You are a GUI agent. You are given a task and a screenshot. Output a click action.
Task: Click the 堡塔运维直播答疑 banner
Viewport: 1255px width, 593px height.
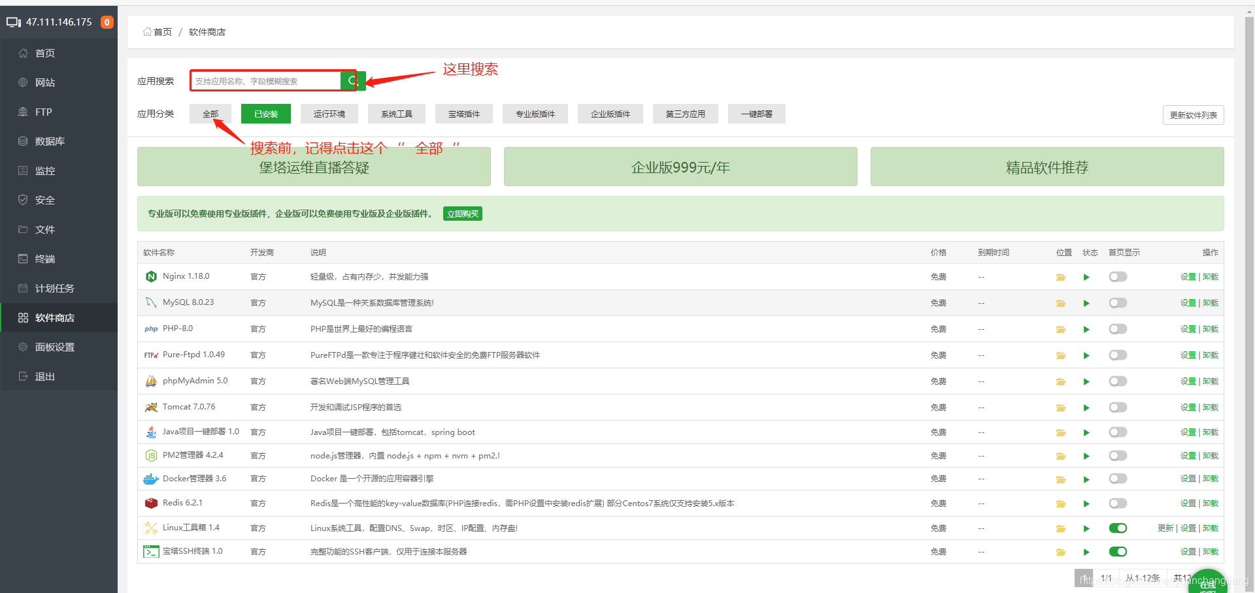(x=314, y=167)
